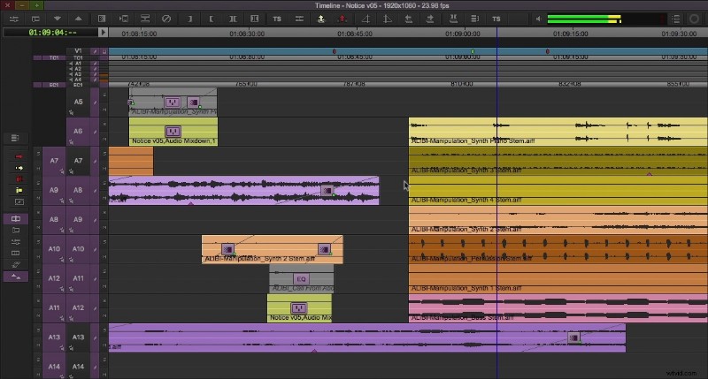The height and width of the screenshot is (379, 708).
Task: Open the fast menu beside the audio meters
Action: point(675,19)
